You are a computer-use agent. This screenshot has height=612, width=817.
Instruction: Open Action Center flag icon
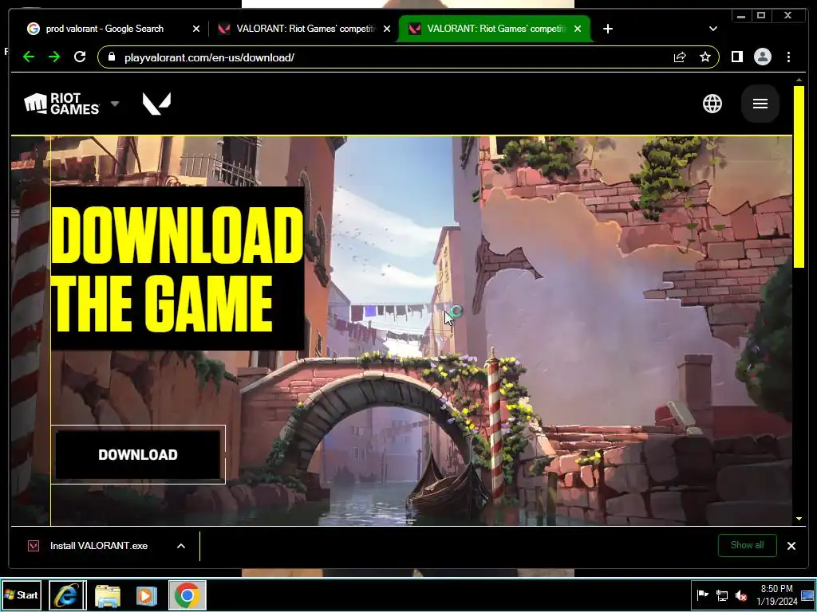click(702, 594)
